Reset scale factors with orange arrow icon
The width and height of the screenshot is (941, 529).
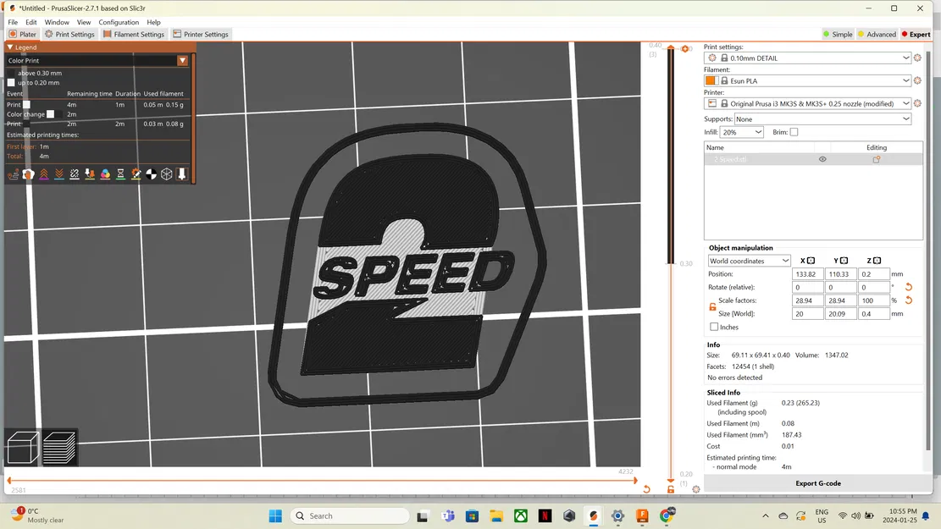pyautogui.click(x=909, y=300)
